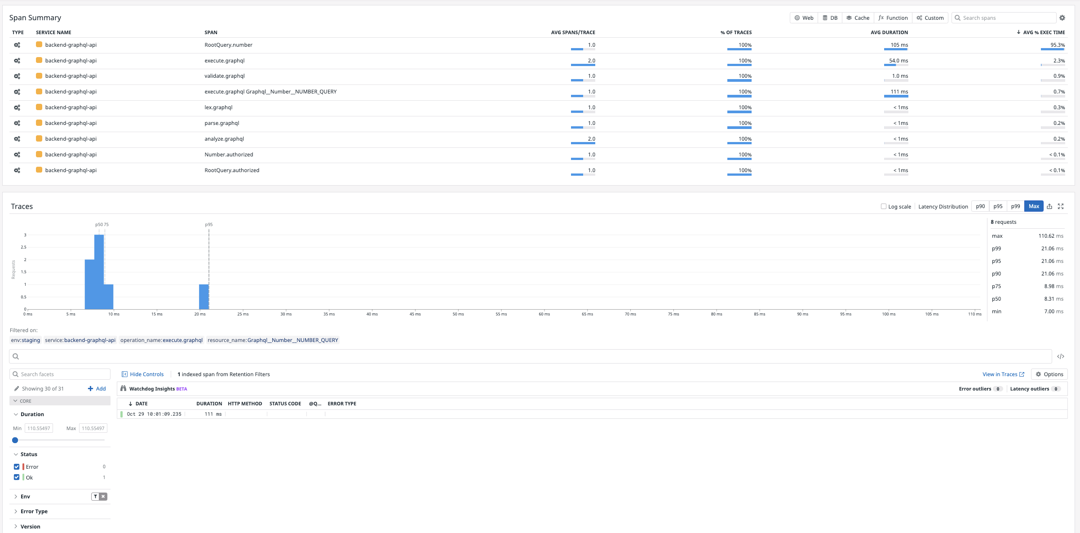Viewport: 1080px width, 533px height.
Task: Open the Span Summary settings gear
Action: click(1062, 18)
